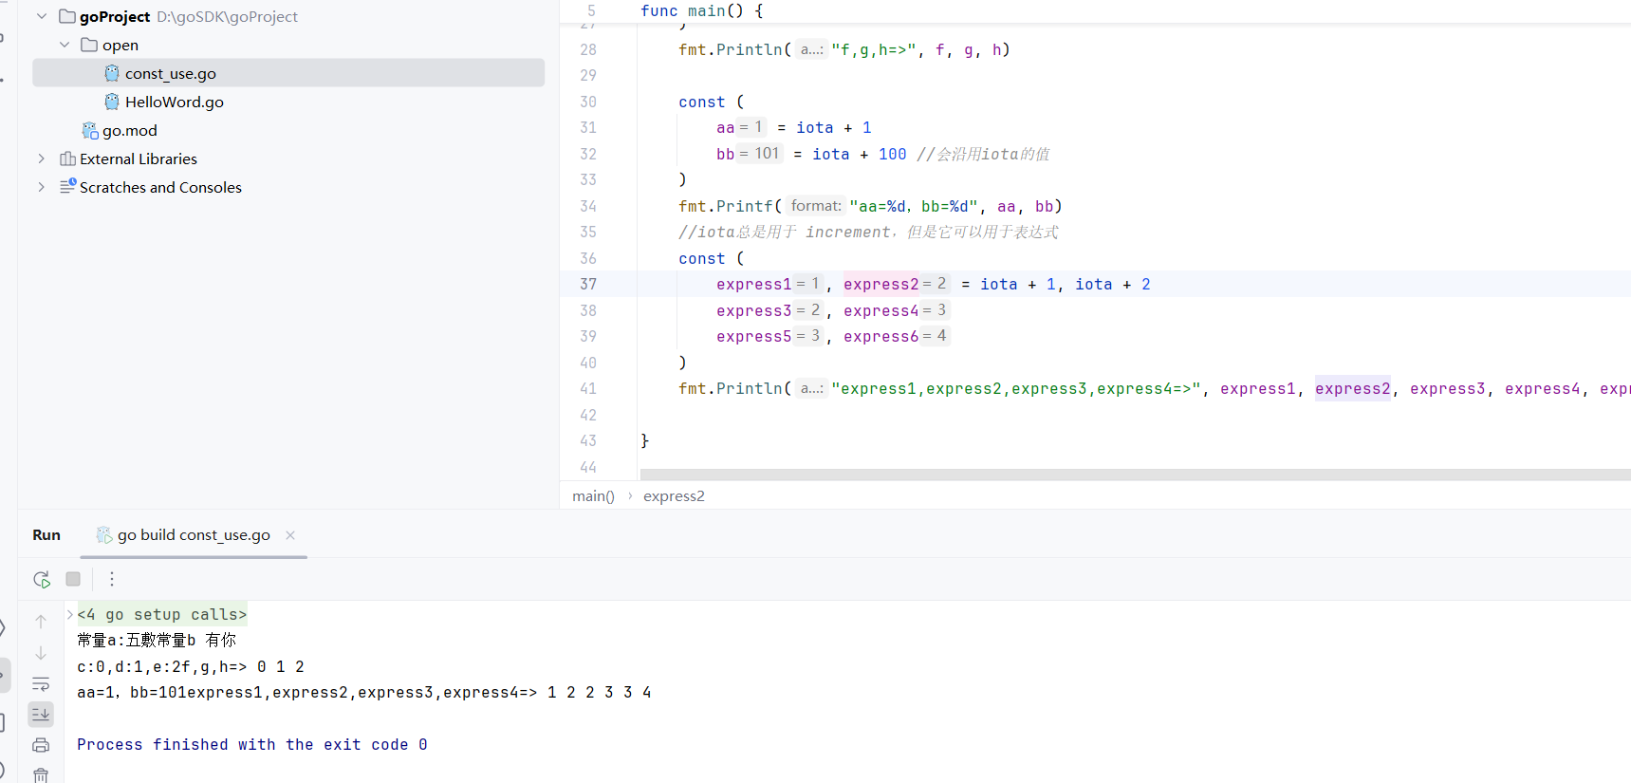Rerun 'go build const_use.go' with the rerun icon

point(42,579)
